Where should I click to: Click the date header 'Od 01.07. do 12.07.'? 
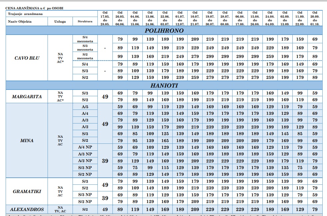[x=180, y=18]
